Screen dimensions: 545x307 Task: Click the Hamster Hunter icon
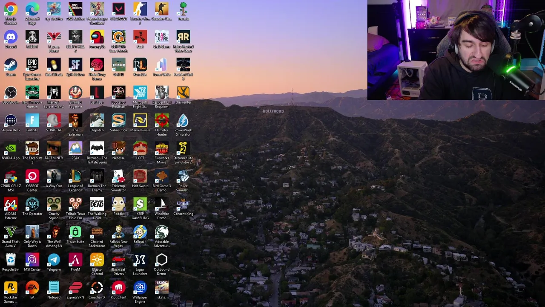(x=161, y=121)
